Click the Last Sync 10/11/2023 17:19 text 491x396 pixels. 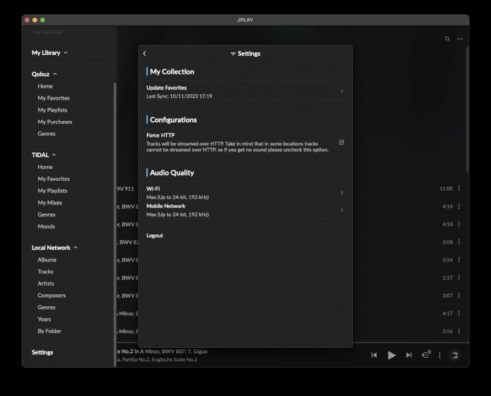pos(179,96)
